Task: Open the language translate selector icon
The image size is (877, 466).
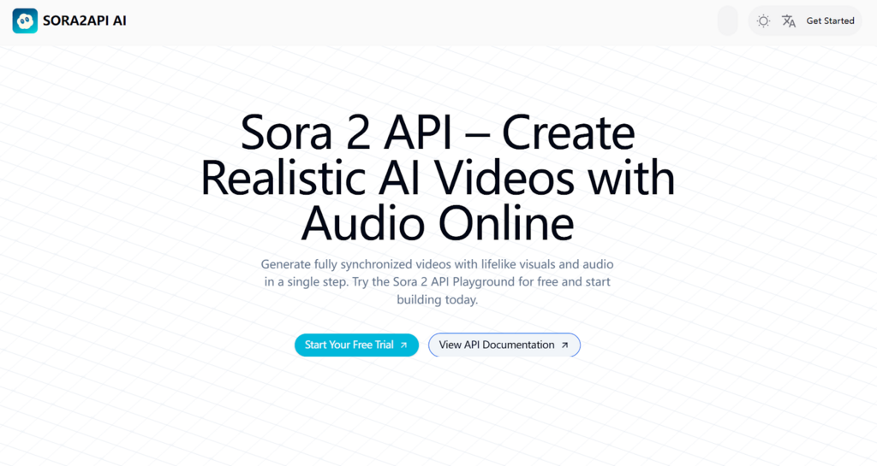Action: [789, 21]
